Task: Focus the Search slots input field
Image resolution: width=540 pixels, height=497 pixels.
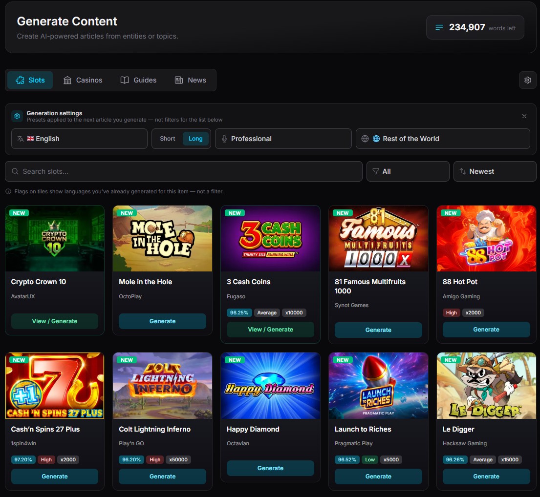Action: [184, 171]
